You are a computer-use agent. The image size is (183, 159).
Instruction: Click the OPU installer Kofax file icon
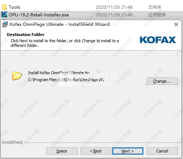coord(4,15)
